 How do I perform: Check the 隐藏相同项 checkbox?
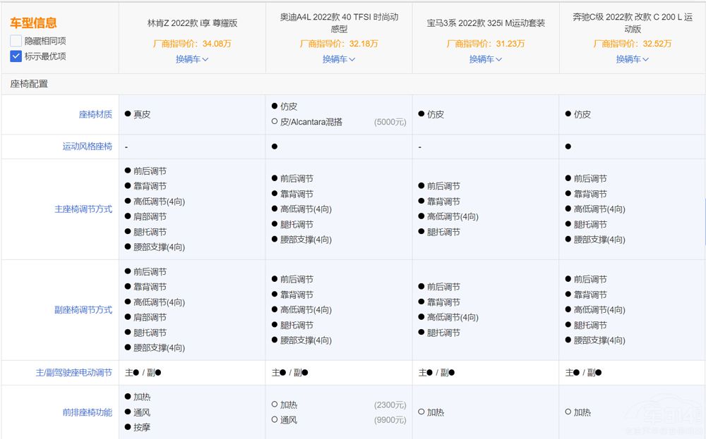16,41
